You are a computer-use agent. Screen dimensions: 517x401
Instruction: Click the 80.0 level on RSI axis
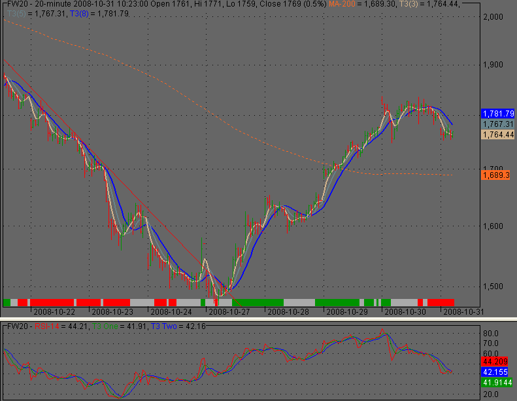491,333
